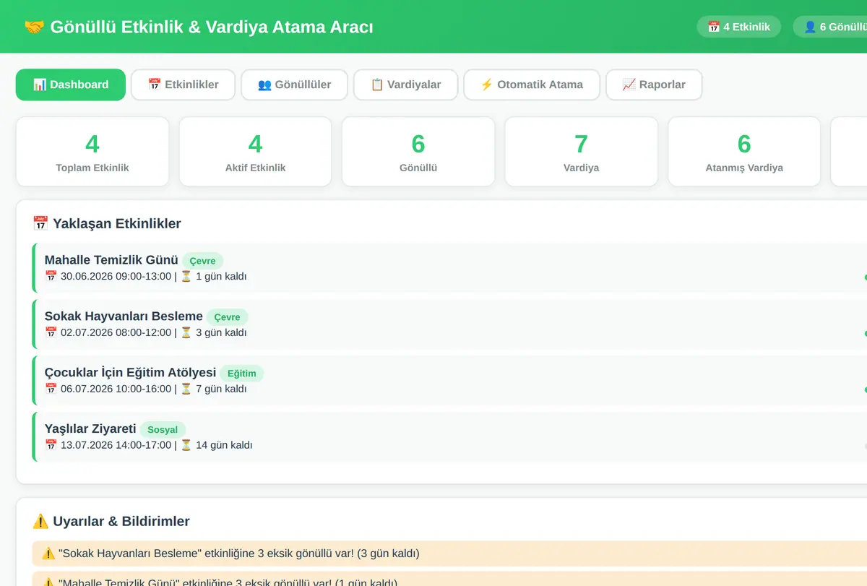
Task: Click the Atanmış Vardiya stat card
Action: coord(744,152)
